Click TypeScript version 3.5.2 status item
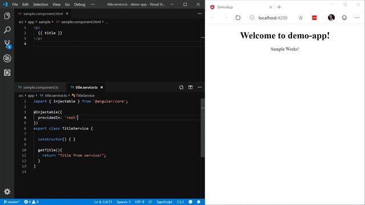Viewport: 365px width, 205px height. click(x=180, y=202)
